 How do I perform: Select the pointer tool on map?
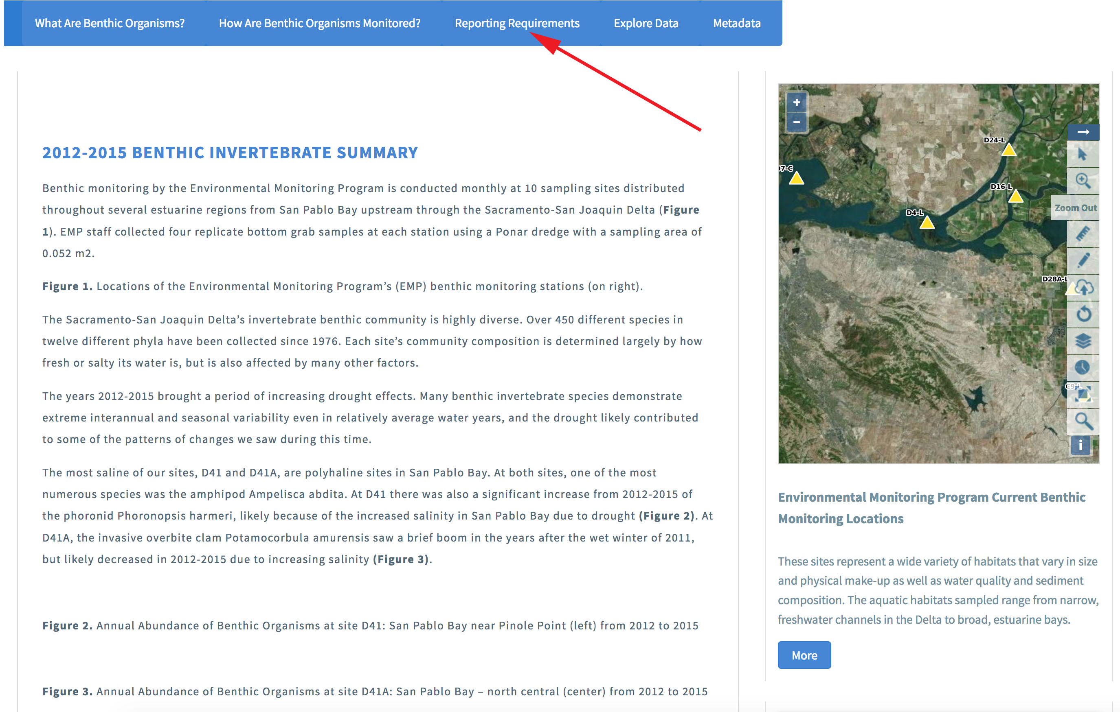click(x=1083, y=154)
